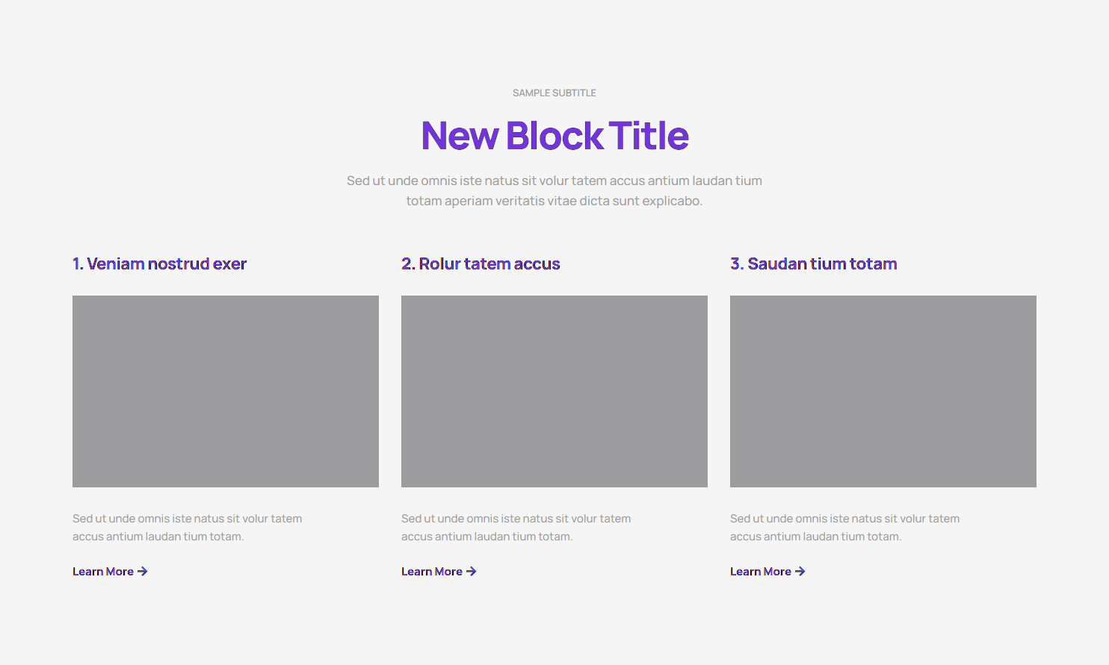Click the word 'Block' in the main title

click(554, 136)
